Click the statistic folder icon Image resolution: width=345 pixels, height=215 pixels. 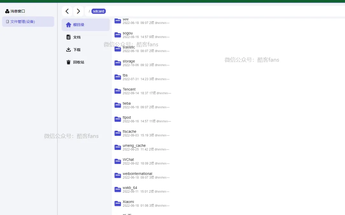pos(118,49)
